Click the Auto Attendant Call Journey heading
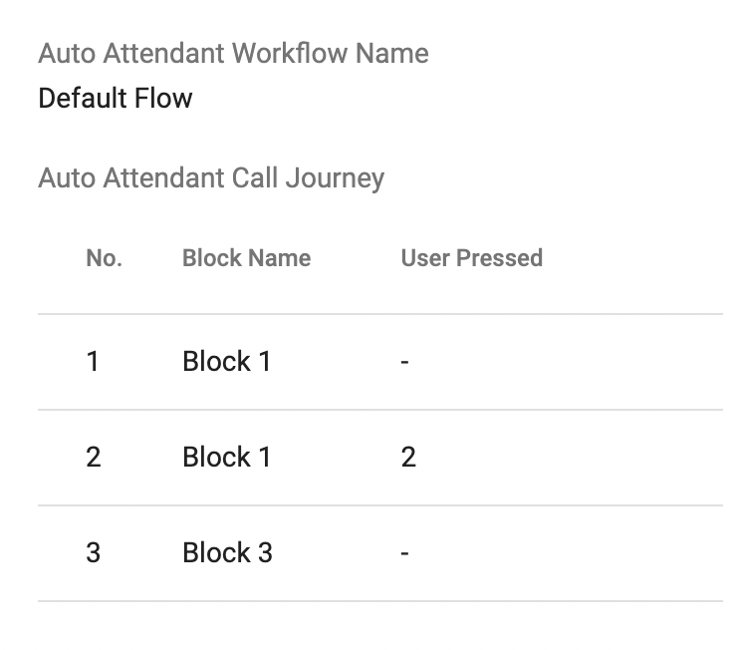The height and width of the screenshot is (650, 735). pos(211,178)
